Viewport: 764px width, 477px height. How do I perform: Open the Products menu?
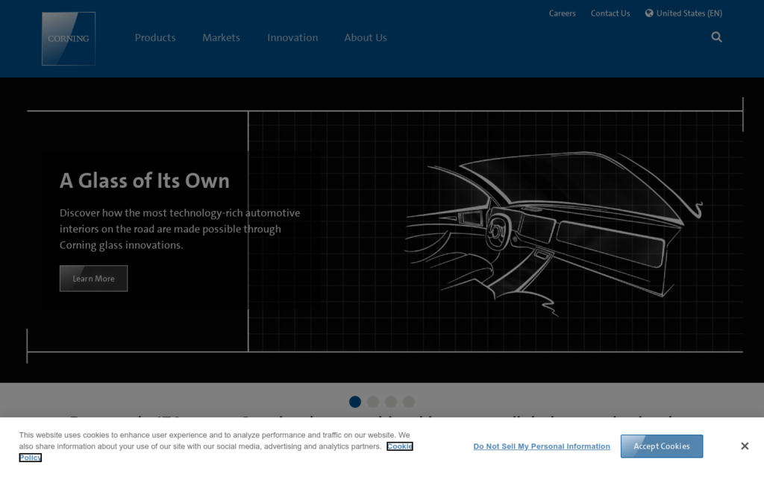click(154, 37)
